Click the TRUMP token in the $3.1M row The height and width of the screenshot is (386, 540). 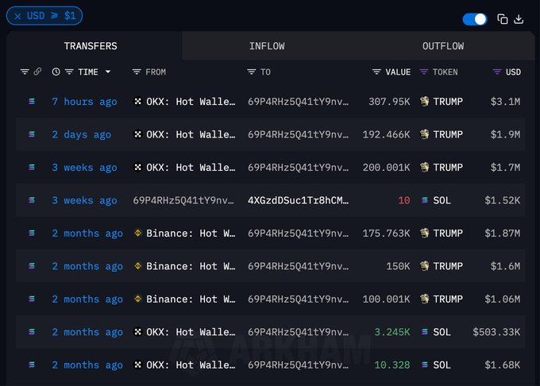coord(448,101)
